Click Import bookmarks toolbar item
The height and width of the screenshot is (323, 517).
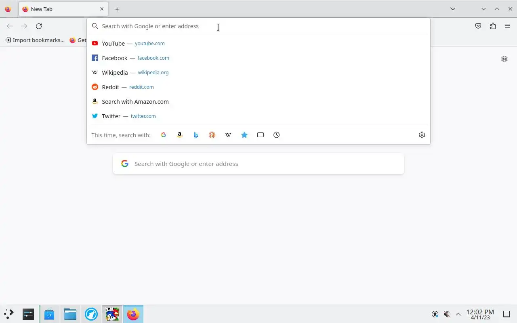click(35, 40)
